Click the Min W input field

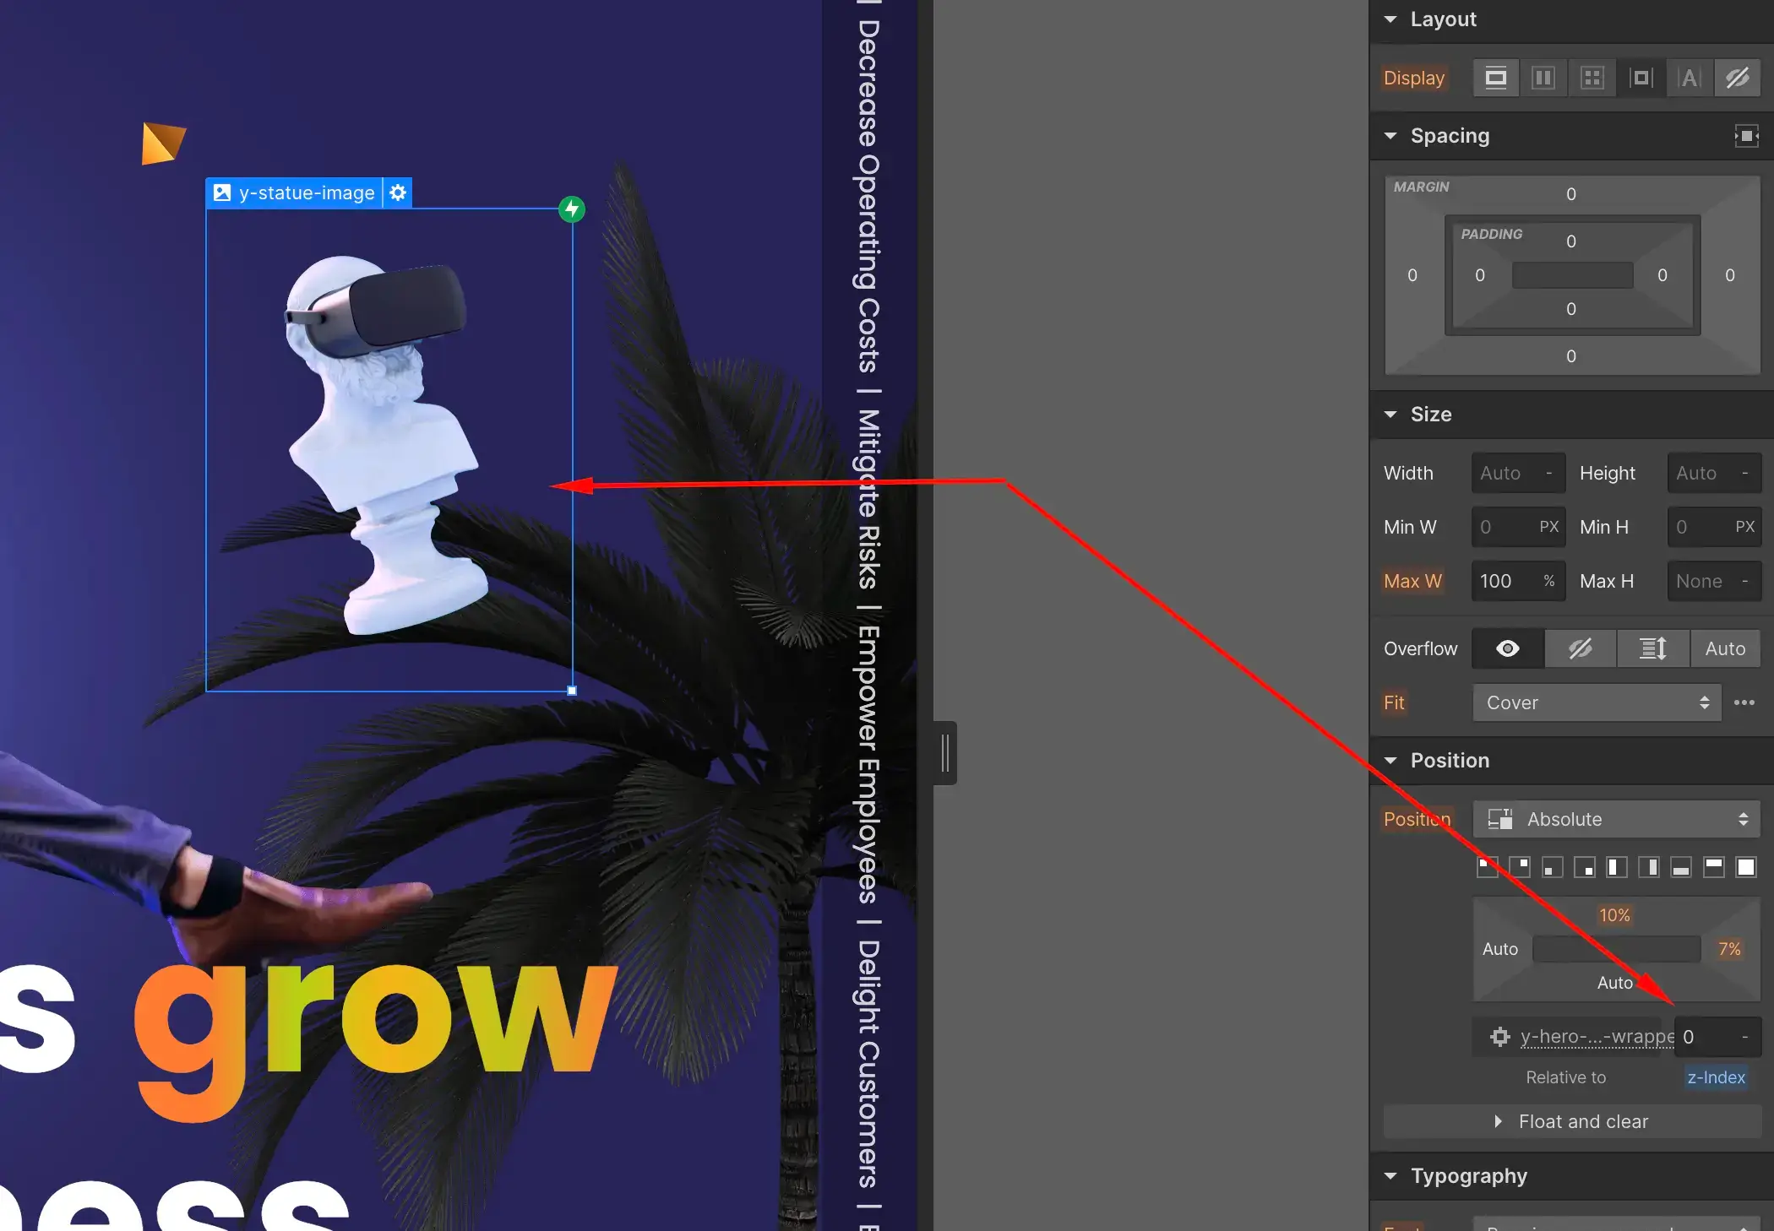[1518, 527]
